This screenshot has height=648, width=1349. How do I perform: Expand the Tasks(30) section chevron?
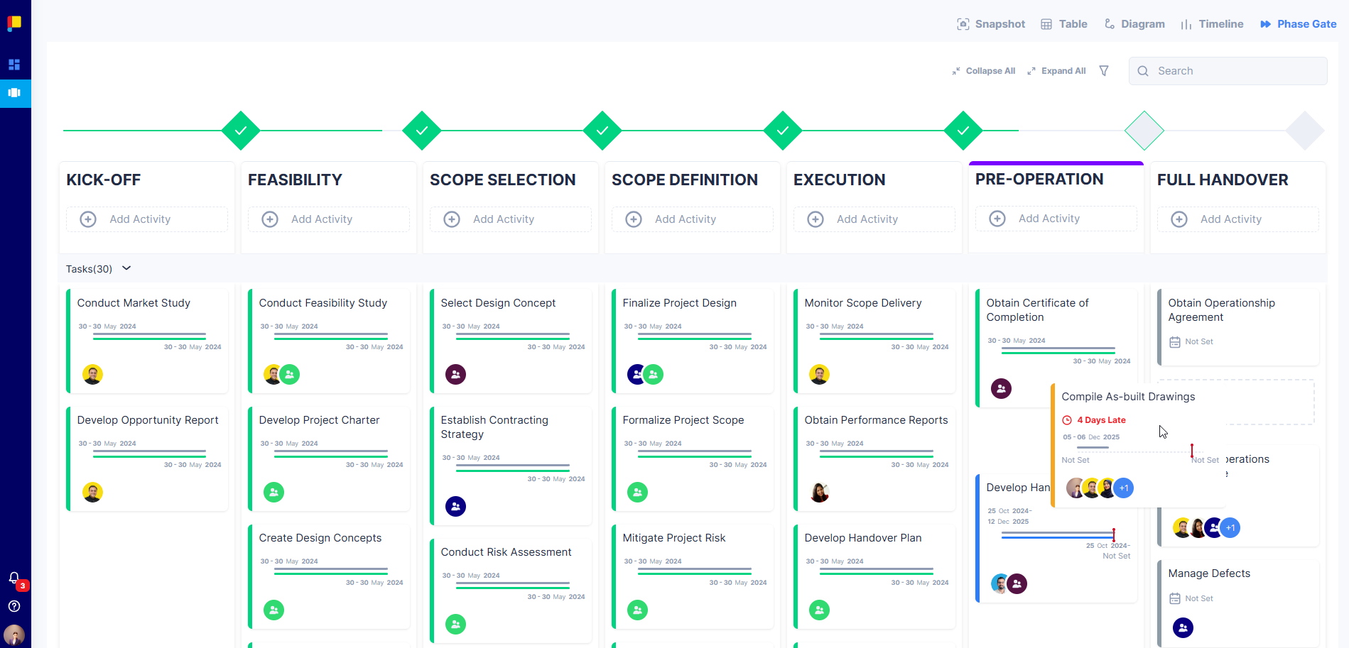click(x=126, y=268)
